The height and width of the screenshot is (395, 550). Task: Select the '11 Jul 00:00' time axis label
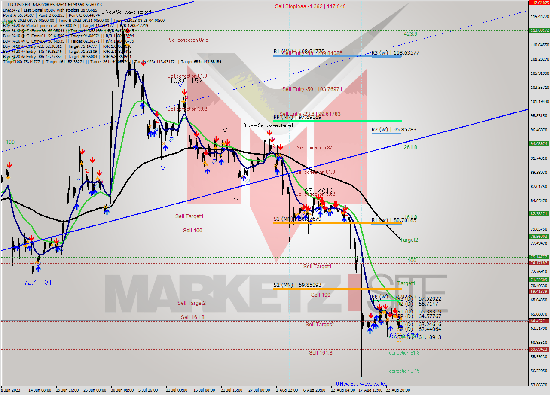pyautogui.click(x=176, y=390)
